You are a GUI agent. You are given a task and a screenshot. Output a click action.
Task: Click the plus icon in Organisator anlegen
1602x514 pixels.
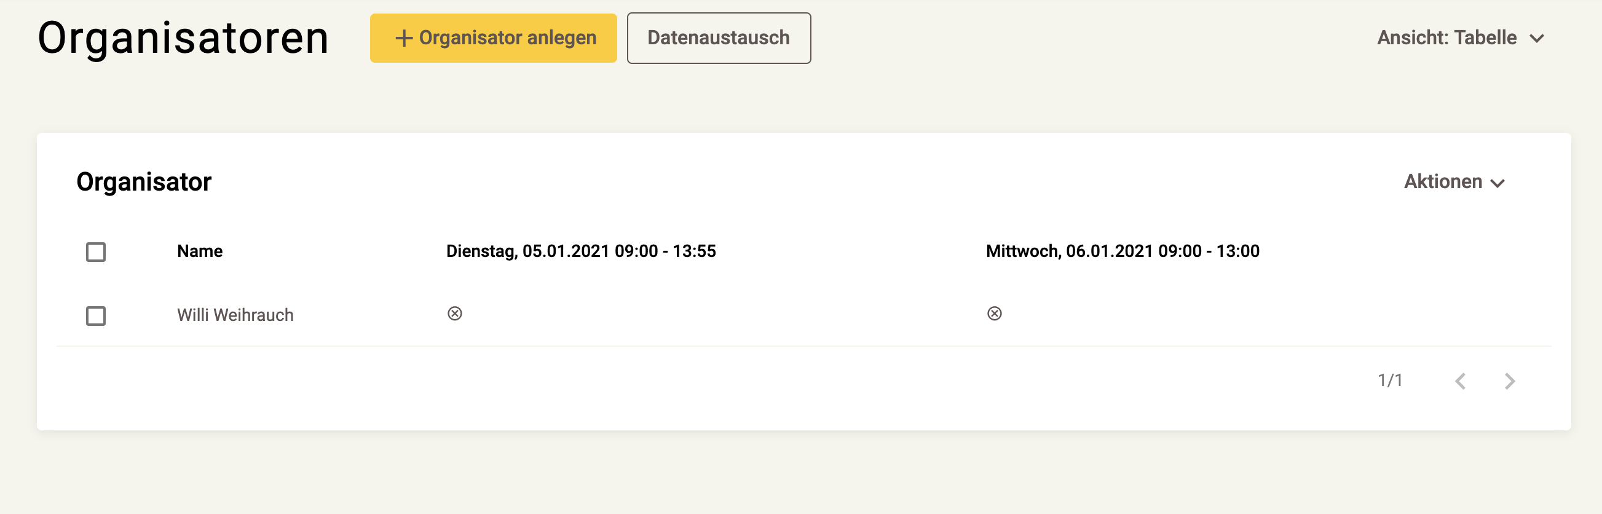[404, 38]
